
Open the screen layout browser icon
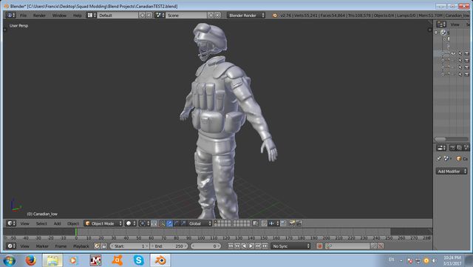[x=91, y=15]
